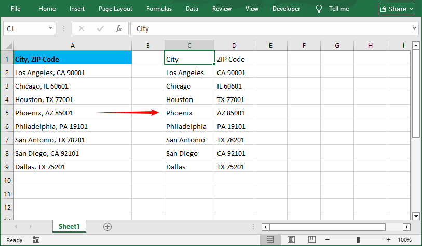Add a new sheet with plus icon

pyautogui.click(x=107, y=227)
